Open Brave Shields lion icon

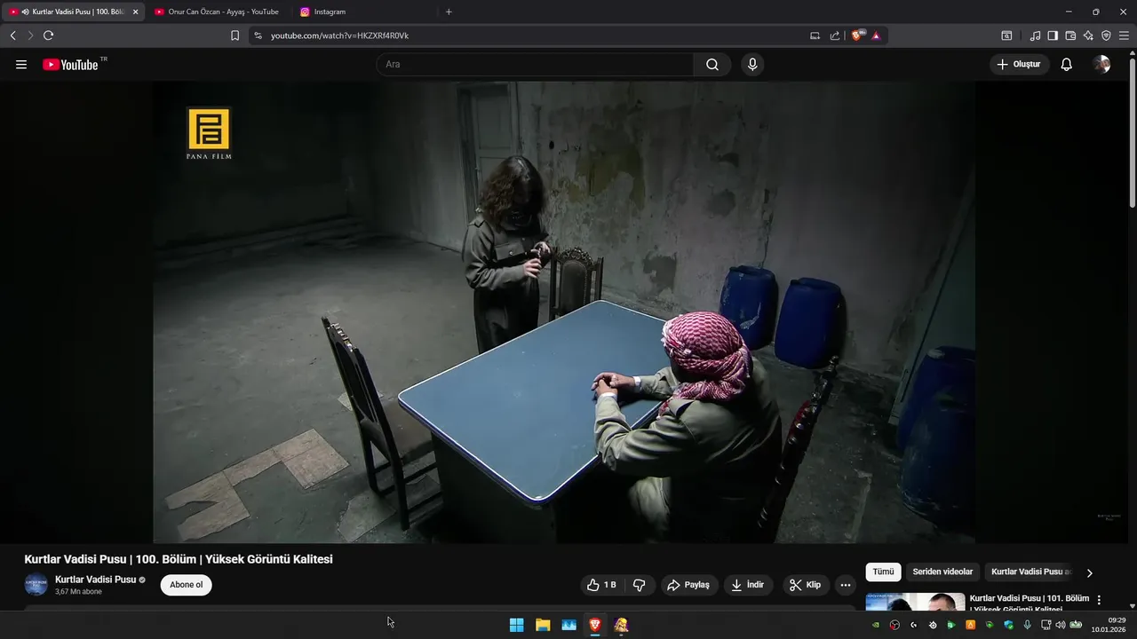tap(857, 35)
